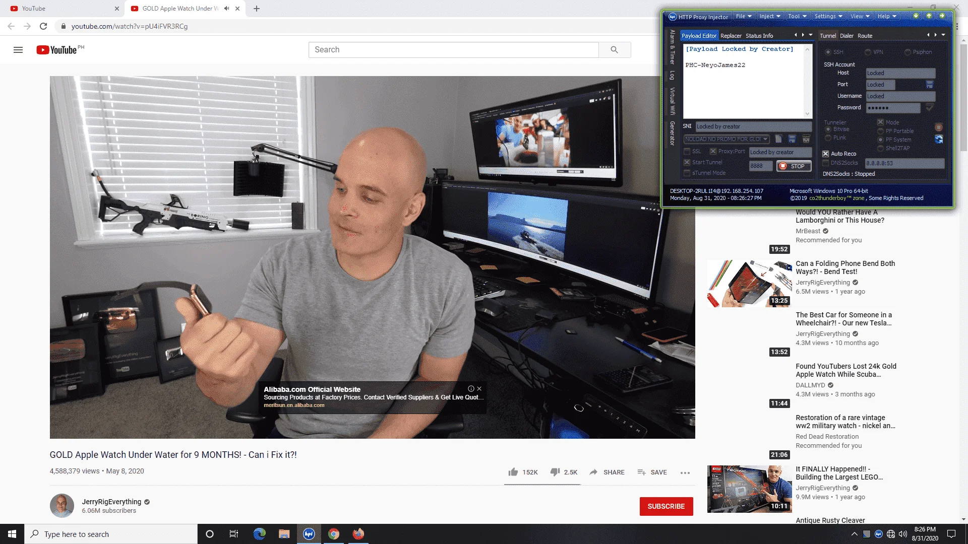Open the meritsun.en.alibaba.com ad link
This screenshot has height=544, width=968.
(x=294, y=405)
